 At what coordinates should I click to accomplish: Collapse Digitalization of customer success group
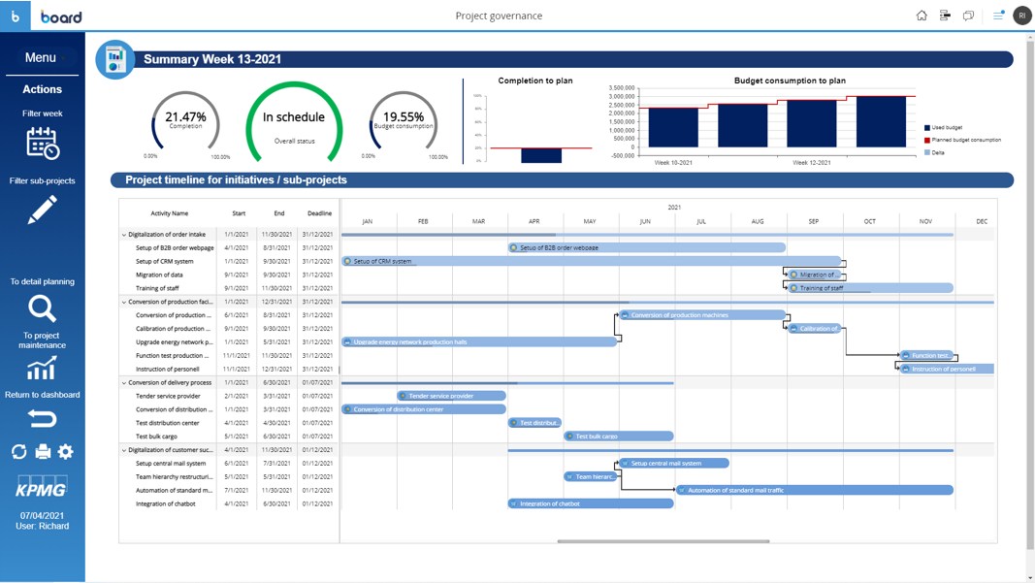coord(123,450)
